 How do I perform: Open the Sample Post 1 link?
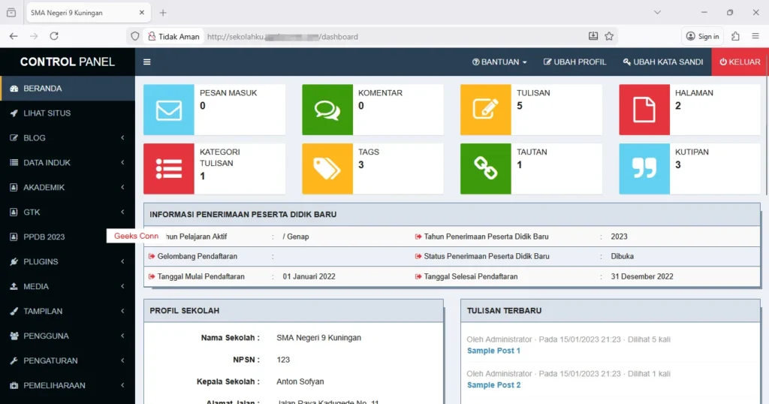click(493, 351)
